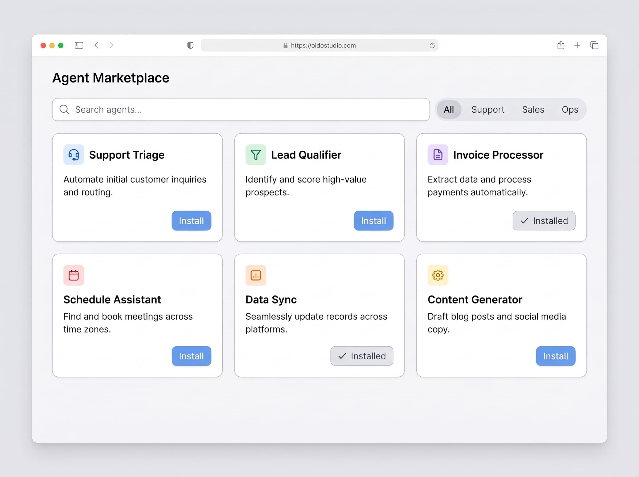The image size is (639, 477).
Task: Click Installed on Invoice Processor
Action: coord(544,221)
